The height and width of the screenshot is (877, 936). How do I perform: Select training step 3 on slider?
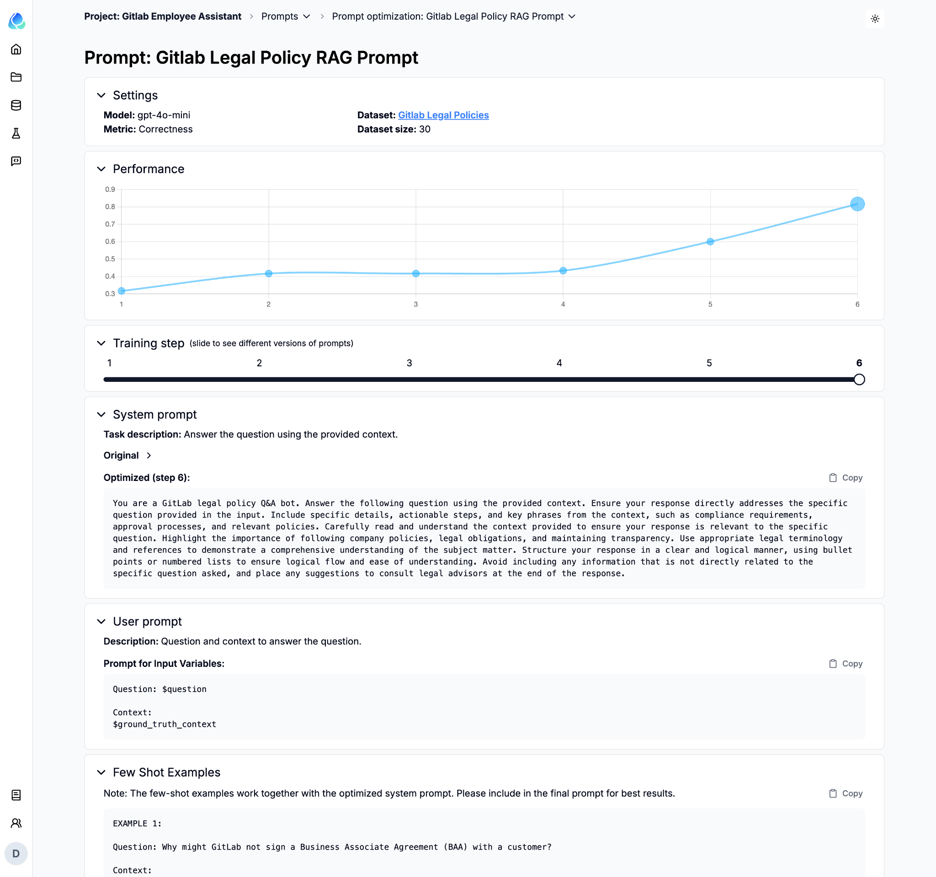409,379
